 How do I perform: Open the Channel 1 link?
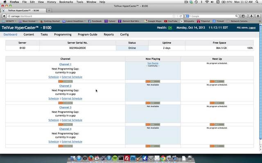(x=65, y=64)
